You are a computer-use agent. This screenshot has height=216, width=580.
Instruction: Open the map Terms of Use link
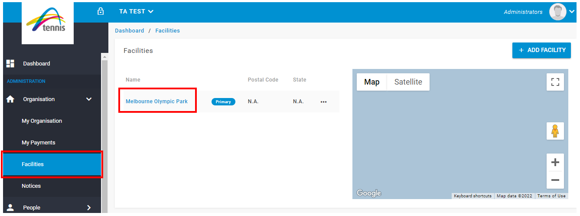[x=551, y=196]
